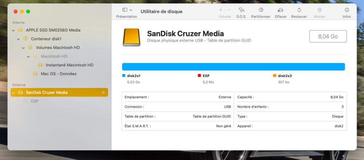
Task: Click the Utilitaire de disque window title
Action: [x=162, y=12]
